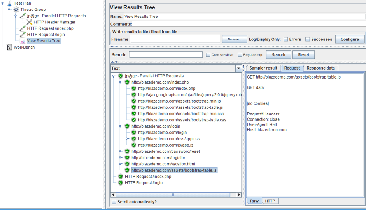Click the Test Plan flask icon
The image size is (366, 210).
(9, 3)
